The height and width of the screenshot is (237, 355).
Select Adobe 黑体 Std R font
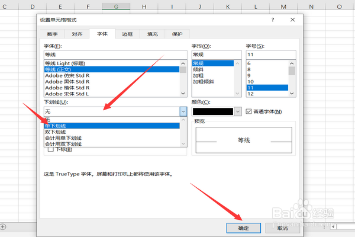pyautogui.click(x=112, y=82)
